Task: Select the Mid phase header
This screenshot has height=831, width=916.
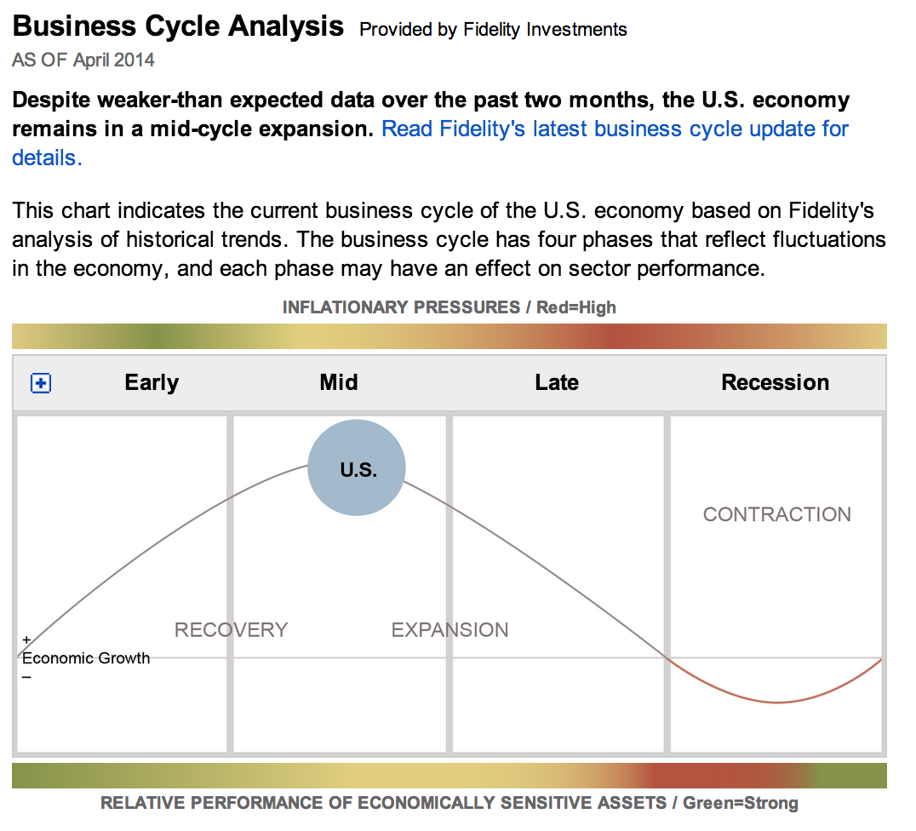Action: (339, 383)
